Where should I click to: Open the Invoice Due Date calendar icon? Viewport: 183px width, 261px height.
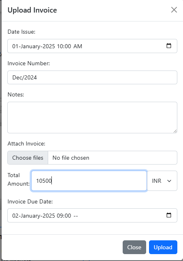pyautogui.click(x=169, y=215)
